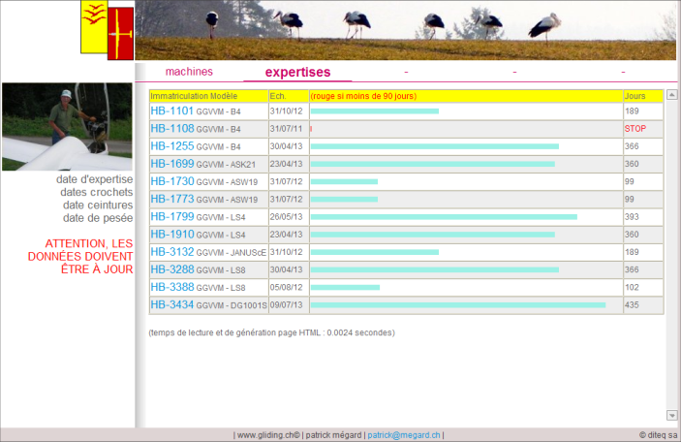The image size is (681, 442).
Task: Click model label GGVVM - JANUScE
Action: pos(232,253)
